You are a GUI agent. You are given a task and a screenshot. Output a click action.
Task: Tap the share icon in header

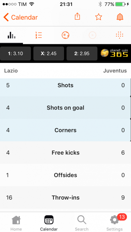pyautogui.click(x=77, y=16)
